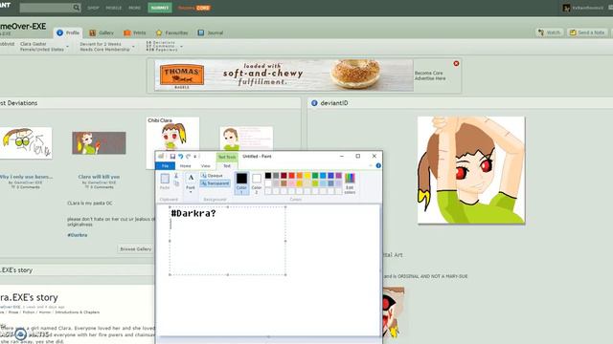Open the Profile tab on DeviantArt
The width and height of the screenshot is (613, 344).
tap(68, 32)
